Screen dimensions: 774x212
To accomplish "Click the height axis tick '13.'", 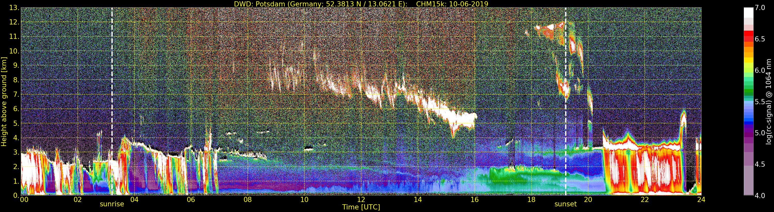I will [14, 8].
